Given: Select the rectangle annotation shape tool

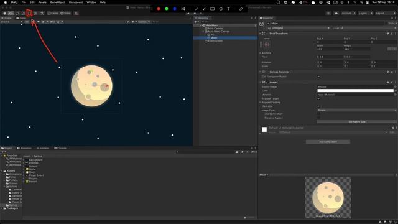Looking at the screenshot, I should (x=213, y=9).
